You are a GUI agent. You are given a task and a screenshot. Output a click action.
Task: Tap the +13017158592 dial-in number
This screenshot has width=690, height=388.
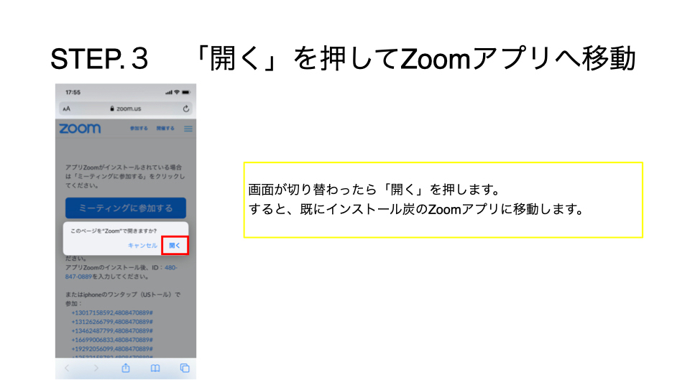point(112,313)
